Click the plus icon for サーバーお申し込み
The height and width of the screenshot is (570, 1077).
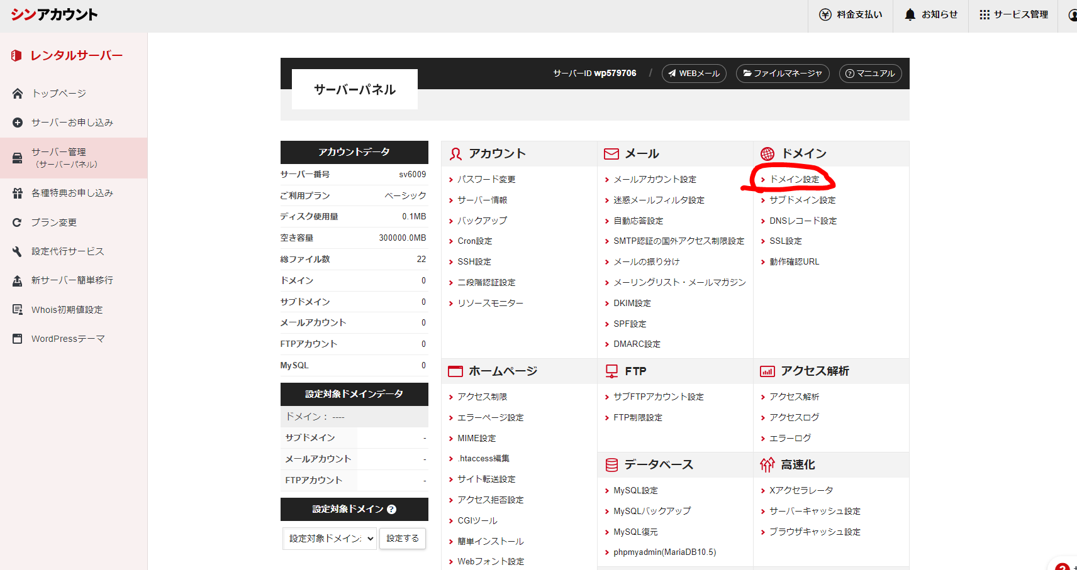[18, 123]
